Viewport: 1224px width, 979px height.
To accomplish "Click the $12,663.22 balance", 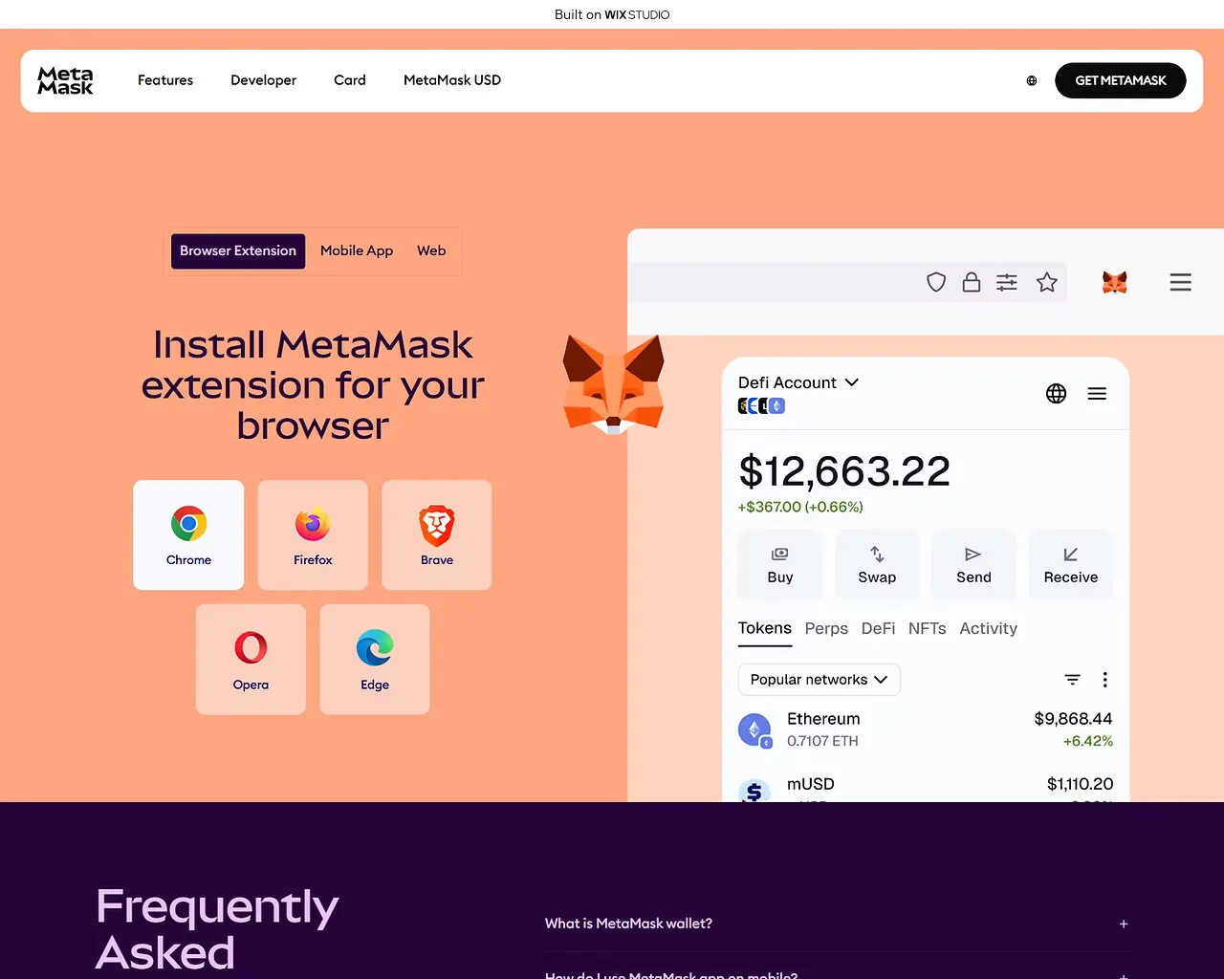I will (x=844, y=471).
